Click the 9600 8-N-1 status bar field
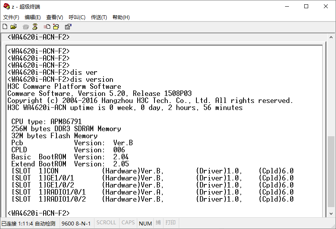Viewport: 336px width, 229px height. pos(76,224)
